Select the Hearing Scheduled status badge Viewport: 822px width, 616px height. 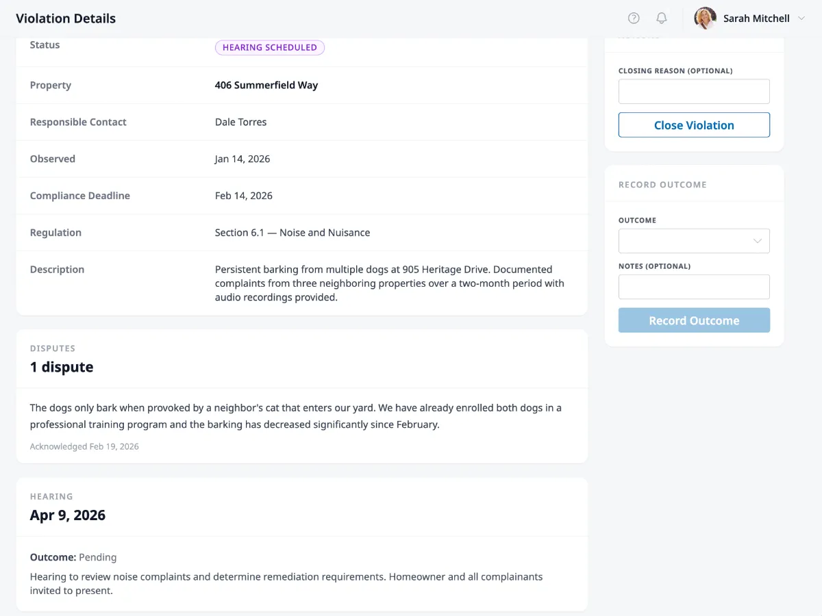pos(269,47)
